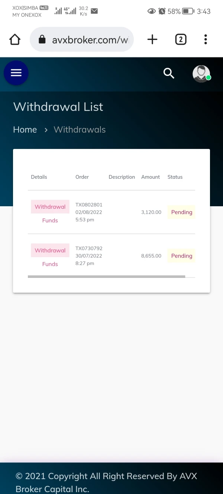This screenshot has width=223, height=494.
Task: Open a new browser tab
Action: pos(152,39)
